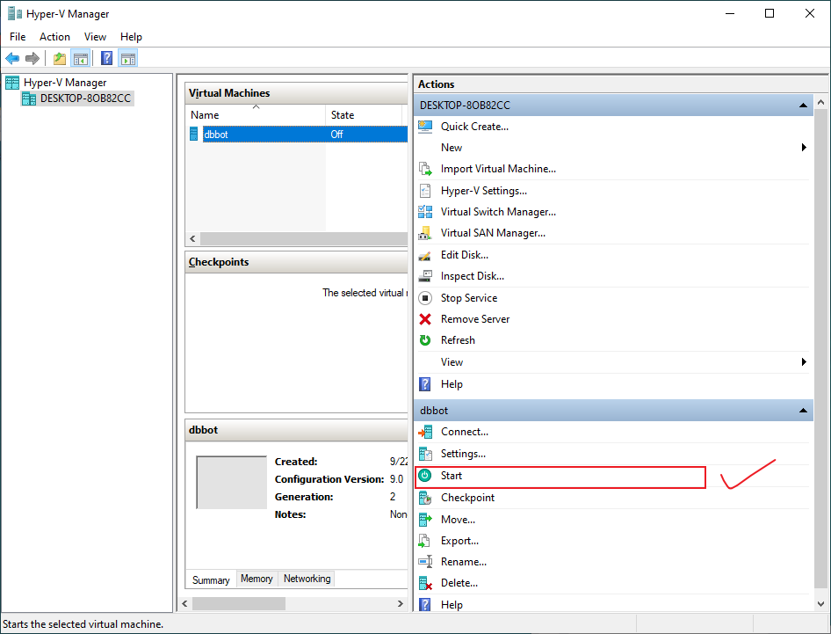The image size is (831, 634).
Task: Sort virtual machines by Name column
Action: 256,114
